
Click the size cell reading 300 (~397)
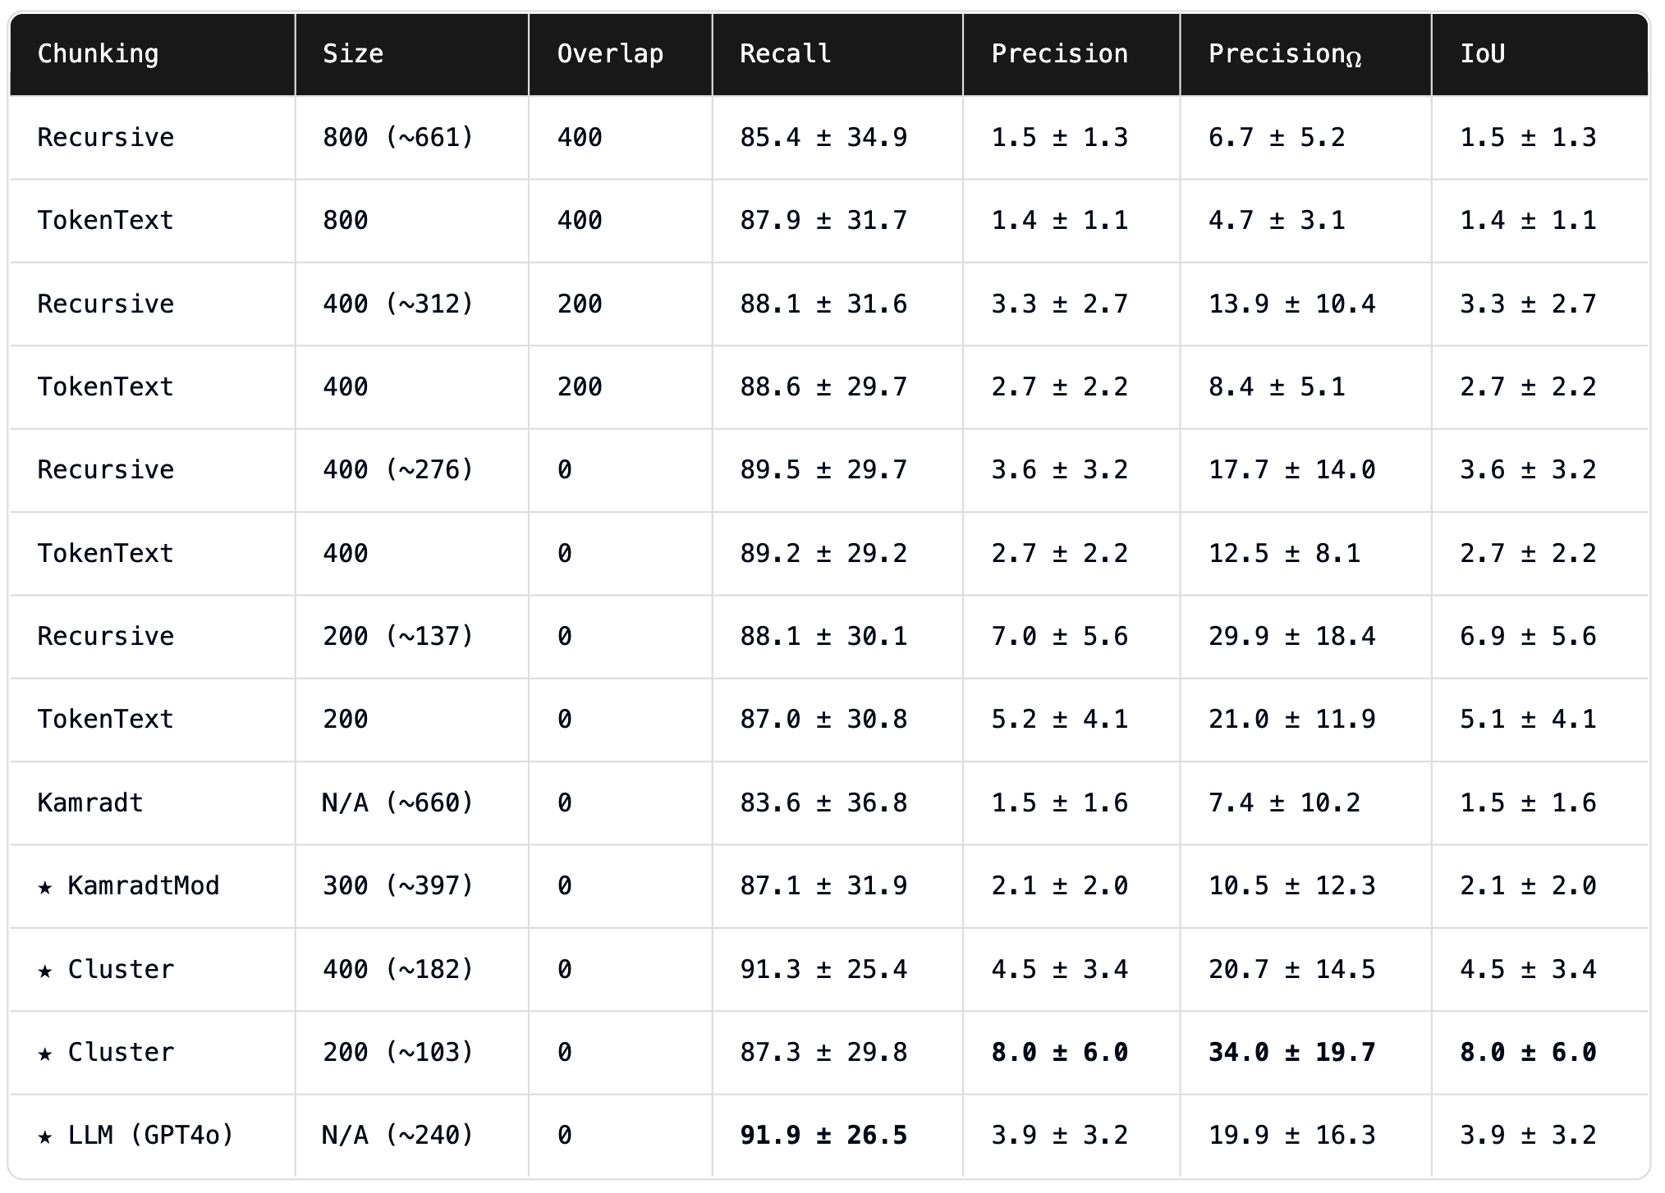tap(398, 886)
